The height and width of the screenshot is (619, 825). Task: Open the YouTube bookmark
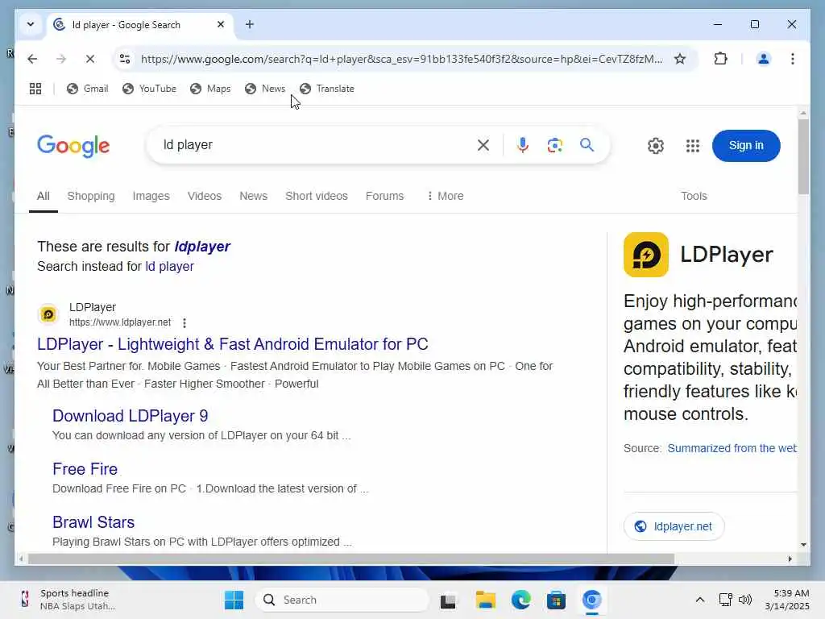[149, 89]
